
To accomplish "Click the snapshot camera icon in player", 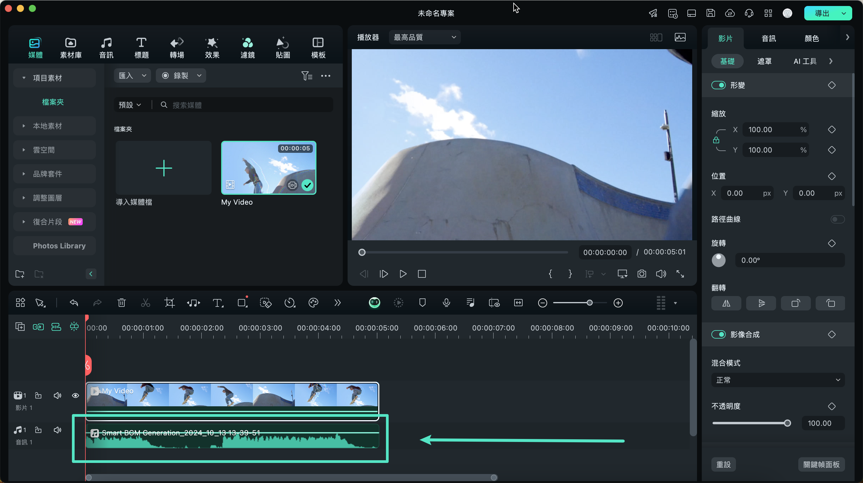I will (642, 274).
